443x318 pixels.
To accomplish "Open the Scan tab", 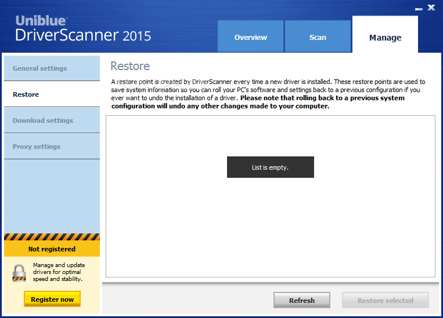I will click(x=318, y=36).
